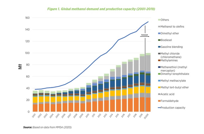Click the Mt y-axis title

click(21, 66)
